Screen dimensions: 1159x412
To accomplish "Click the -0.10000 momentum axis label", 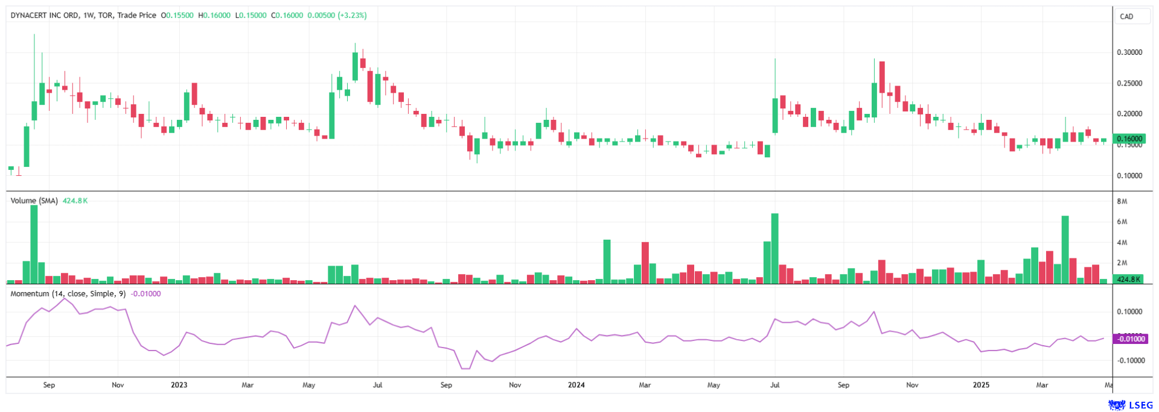I will 1129,361.
